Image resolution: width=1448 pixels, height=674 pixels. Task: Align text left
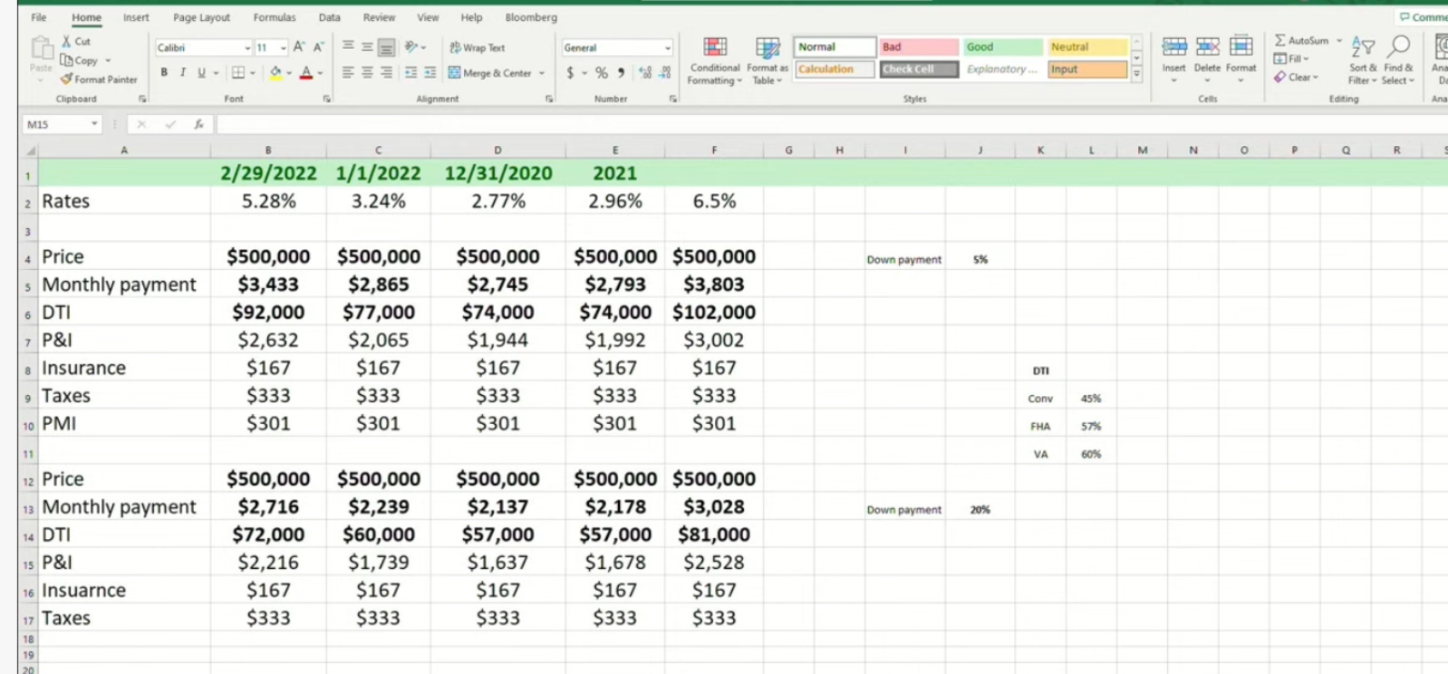click(x=348, y=72)
